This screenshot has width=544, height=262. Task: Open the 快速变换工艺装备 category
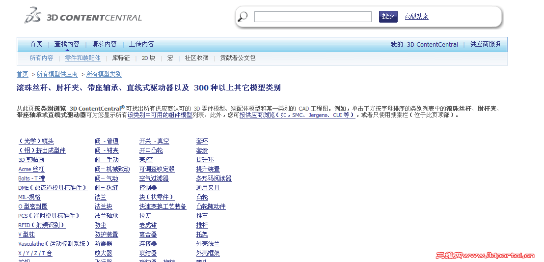(163, 206)
